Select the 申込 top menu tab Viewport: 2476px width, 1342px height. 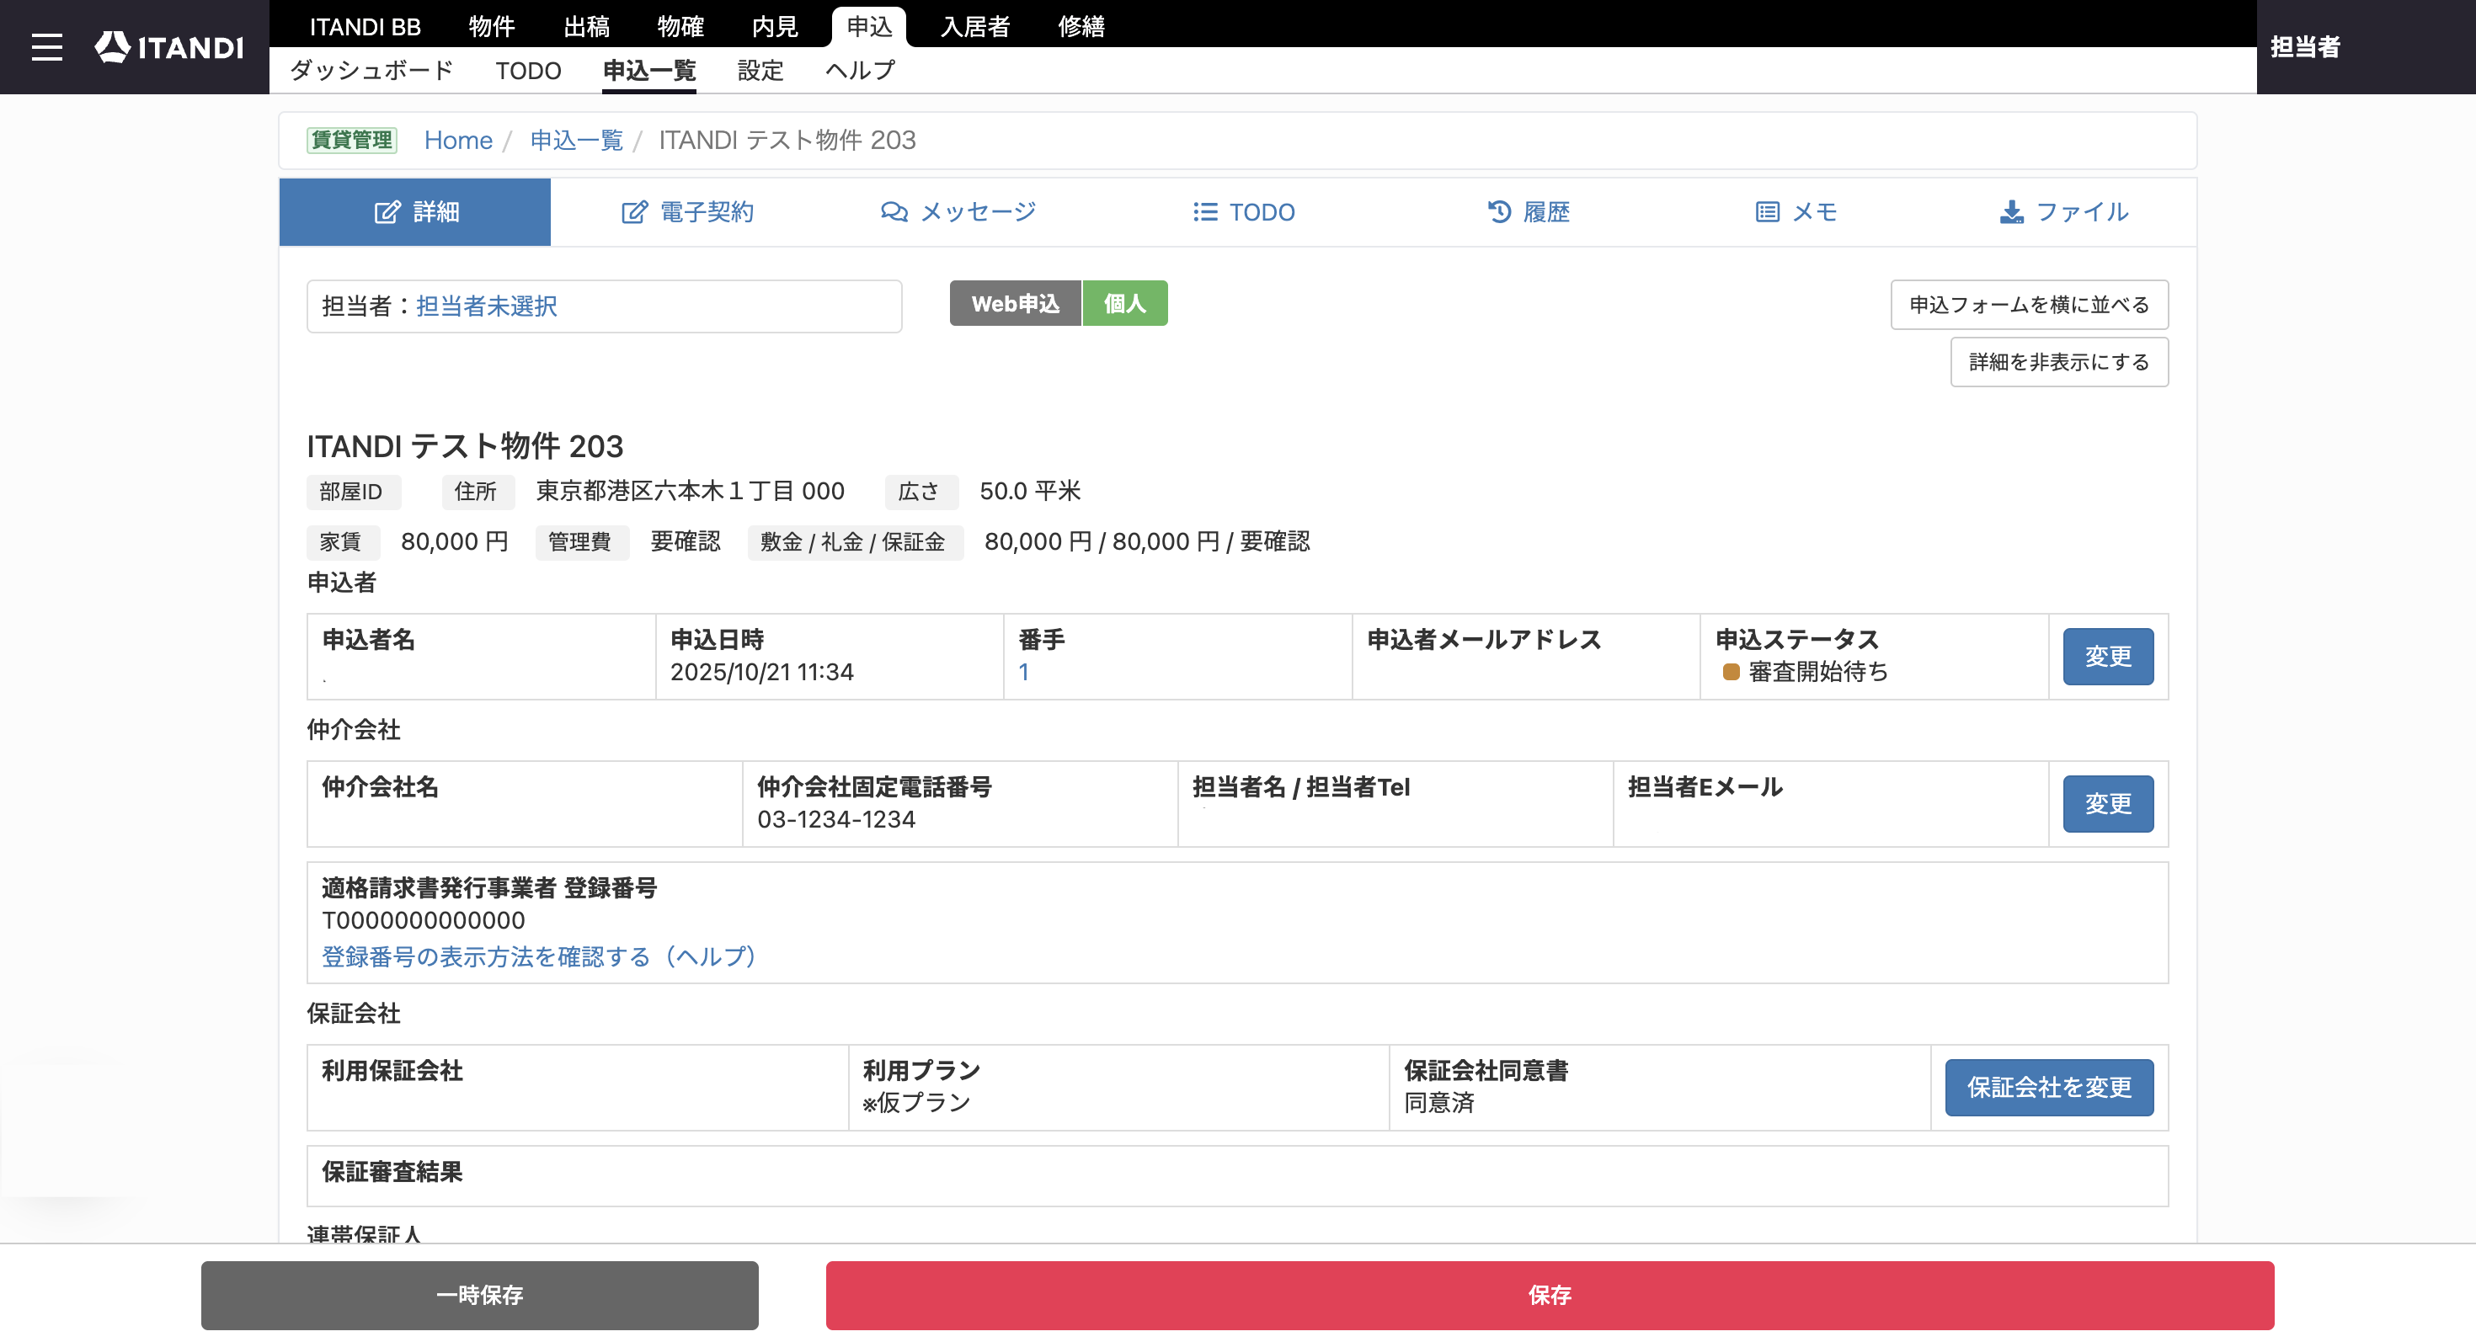(870, 27)
